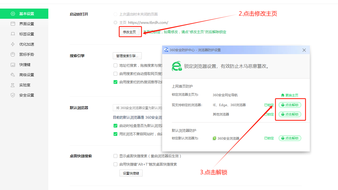
Task: Open the 安全设置 menu item
Action: [x=24, y=95]
